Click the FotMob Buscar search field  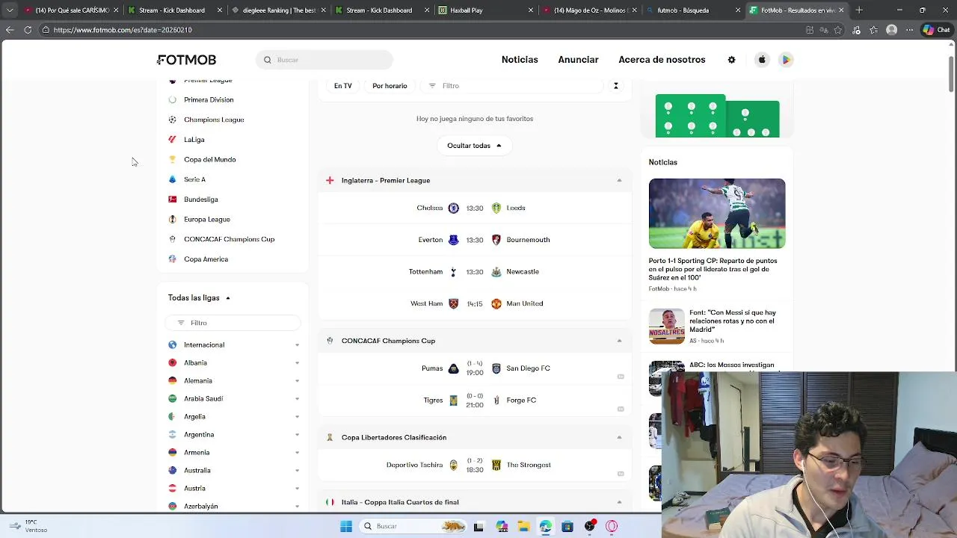point(324,60)
